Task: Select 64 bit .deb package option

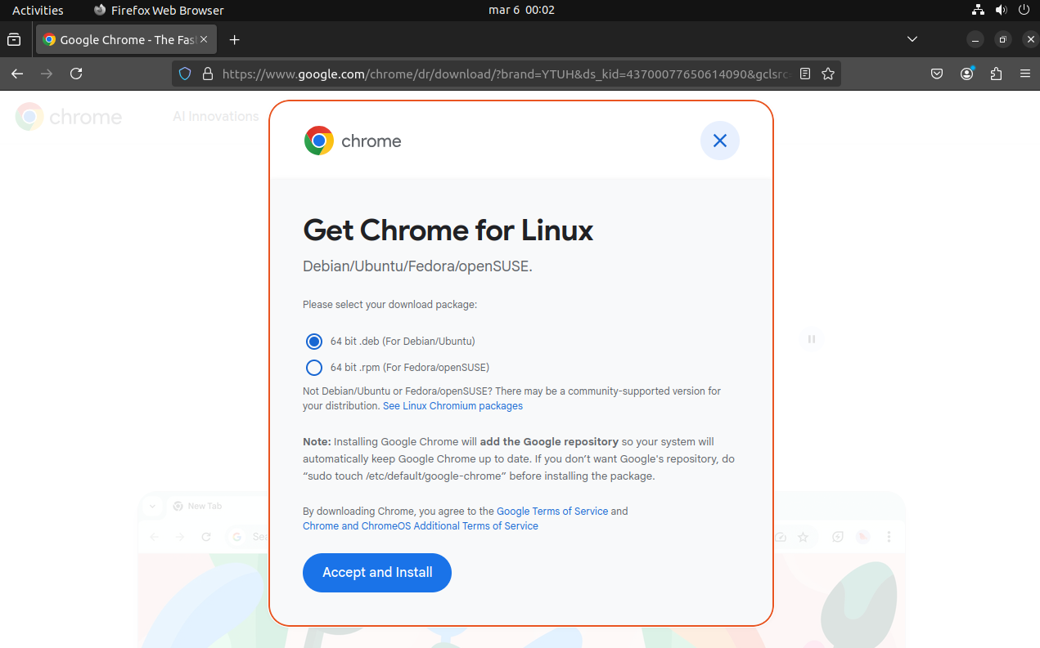Action: click(314, 342)
